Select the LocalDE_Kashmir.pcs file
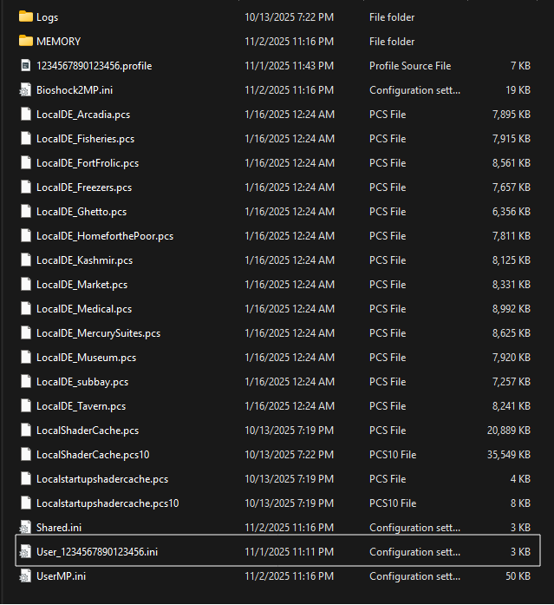 [x=84, y=260]
